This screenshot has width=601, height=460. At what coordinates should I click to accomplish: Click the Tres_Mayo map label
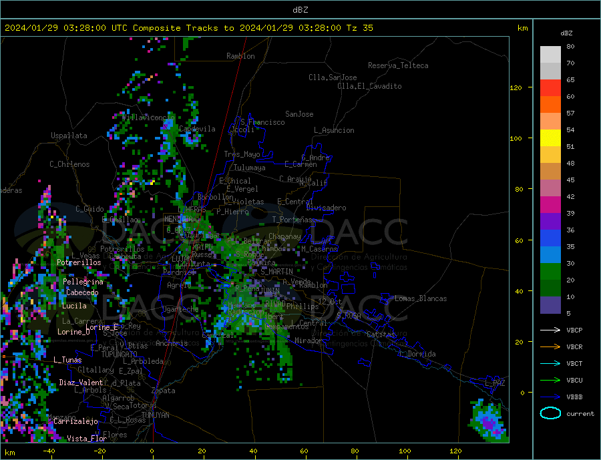click(x=242, y=154)
